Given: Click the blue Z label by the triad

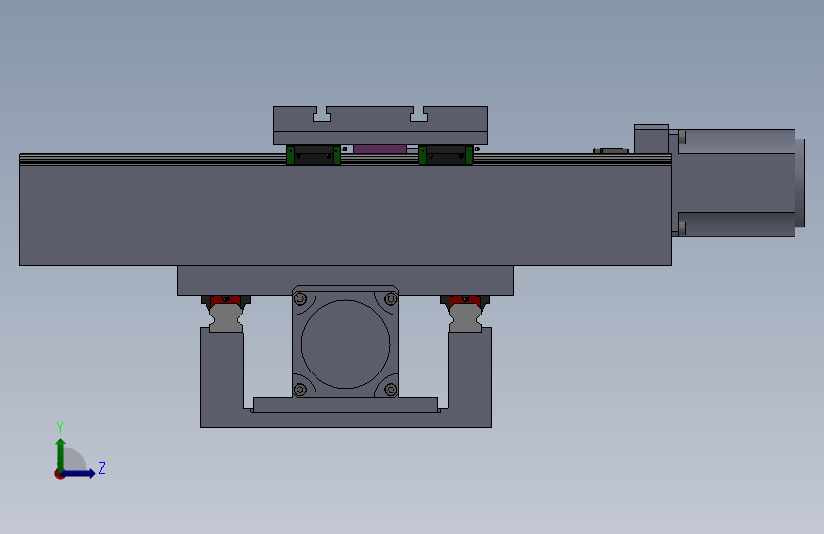Looking at the screenshot, I should (102, 467).
